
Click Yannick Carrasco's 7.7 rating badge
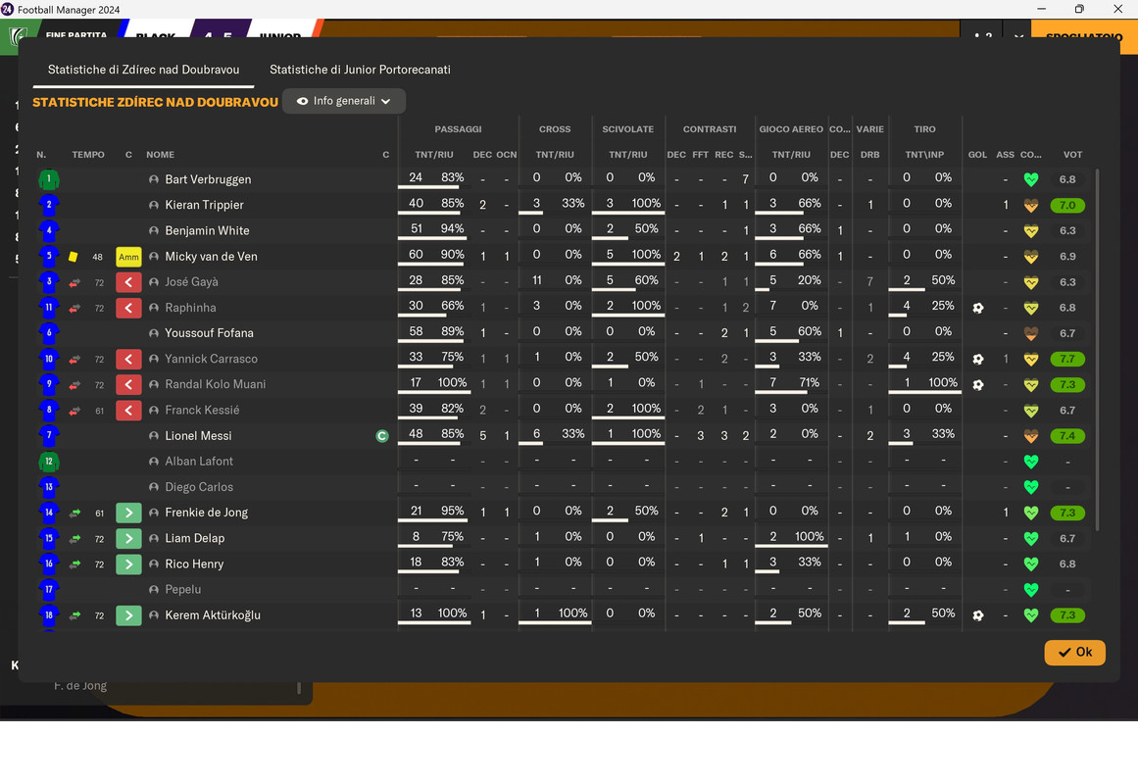(x=1067, y=359)
